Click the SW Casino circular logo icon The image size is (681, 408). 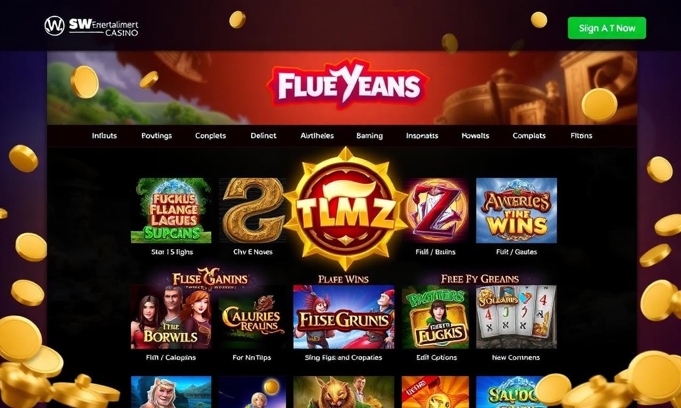(54, 26)
